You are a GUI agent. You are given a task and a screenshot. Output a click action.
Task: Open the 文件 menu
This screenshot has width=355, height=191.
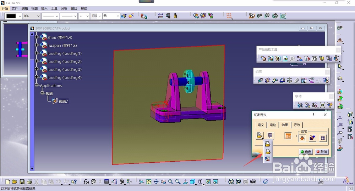coord(15,8)
